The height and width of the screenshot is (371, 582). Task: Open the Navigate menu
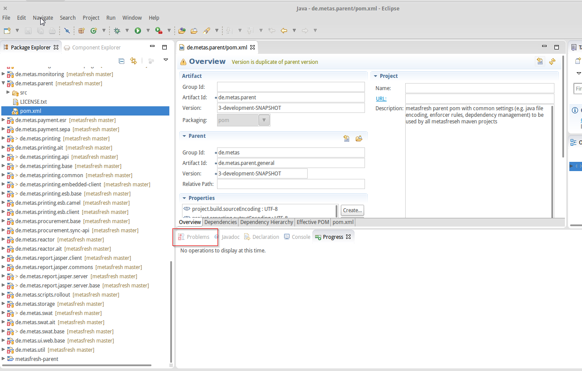coord(43,18)
